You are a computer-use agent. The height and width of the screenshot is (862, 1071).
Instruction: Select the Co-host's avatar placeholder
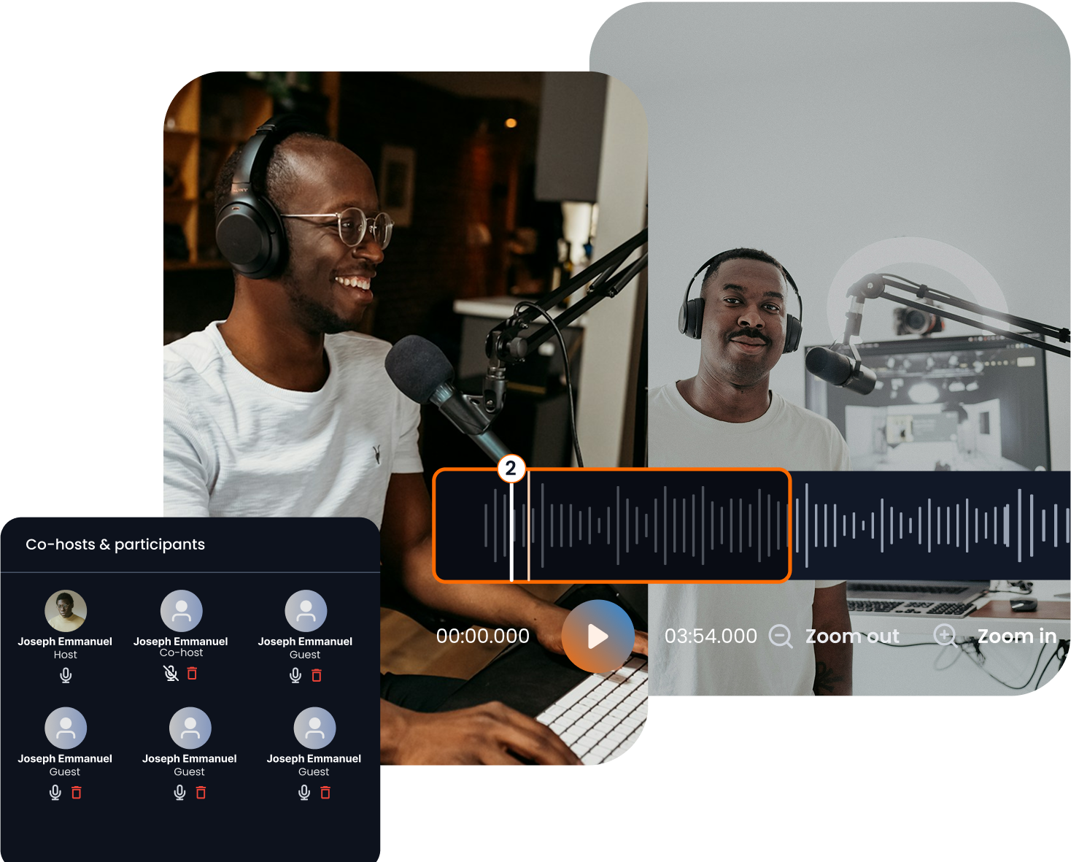tap(181, 611)
